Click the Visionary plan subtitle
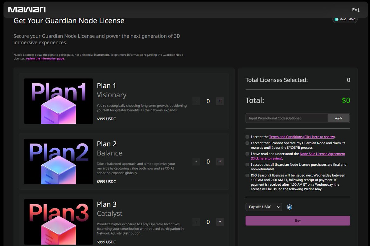 [x=112, y=95]
